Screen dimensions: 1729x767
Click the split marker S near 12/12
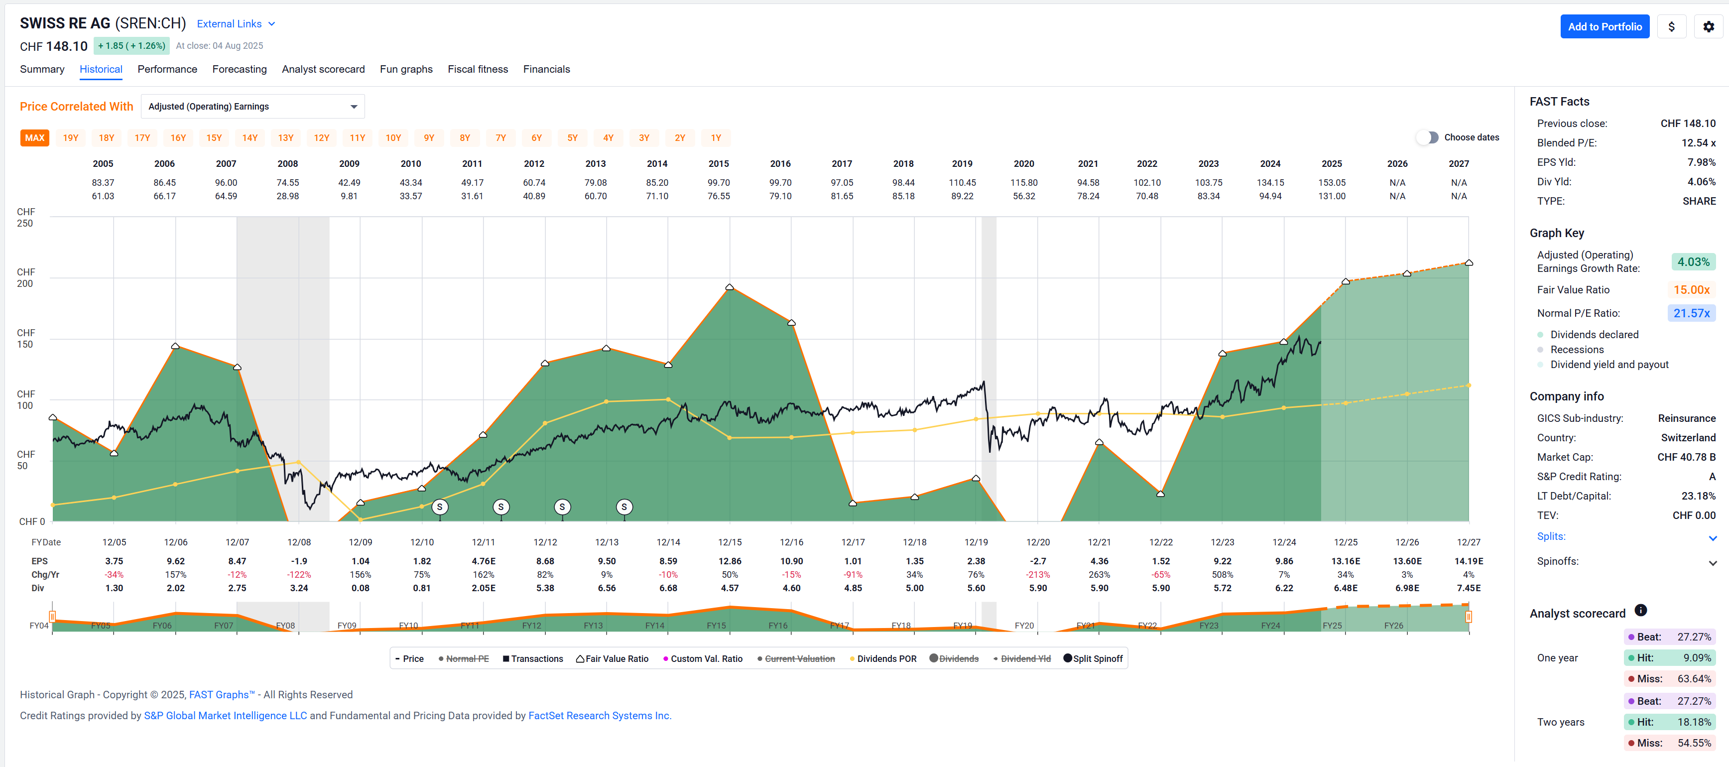pyautogui.click(x=562, y=507)
